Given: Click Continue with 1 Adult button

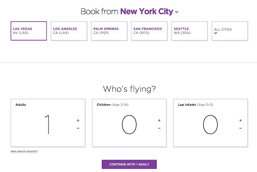Looking at the screenshot, I should 129,164.
